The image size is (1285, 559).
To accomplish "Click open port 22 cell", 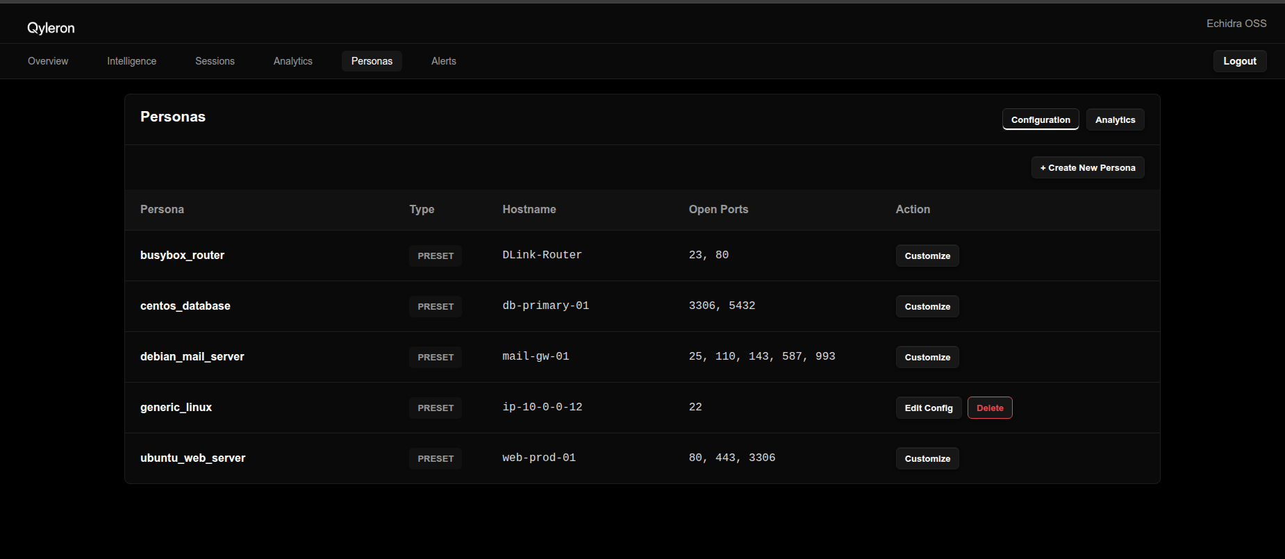I will coord(695,407).
